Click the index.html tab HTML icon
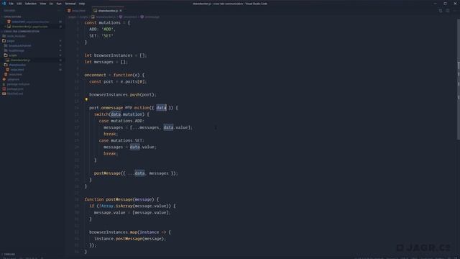This screenshot has height=259, width=460. tap(69, 11)
